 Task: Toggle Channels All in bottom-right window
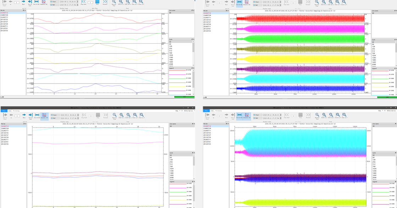pyautogui.click(x=247, y=116)
